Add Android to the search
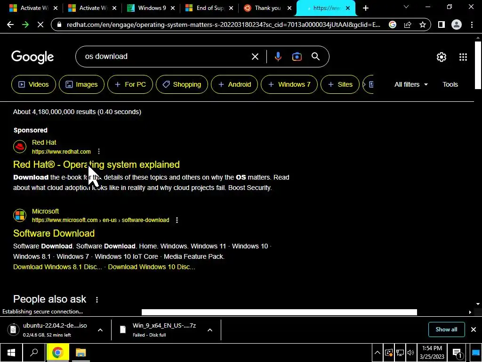Image resolution: width=482 pixels, height=362 pixels. (x=234, y=84)
